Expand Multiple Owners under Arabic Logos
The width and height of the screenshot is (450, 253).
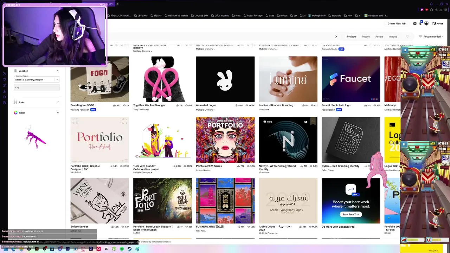(268, 233)
